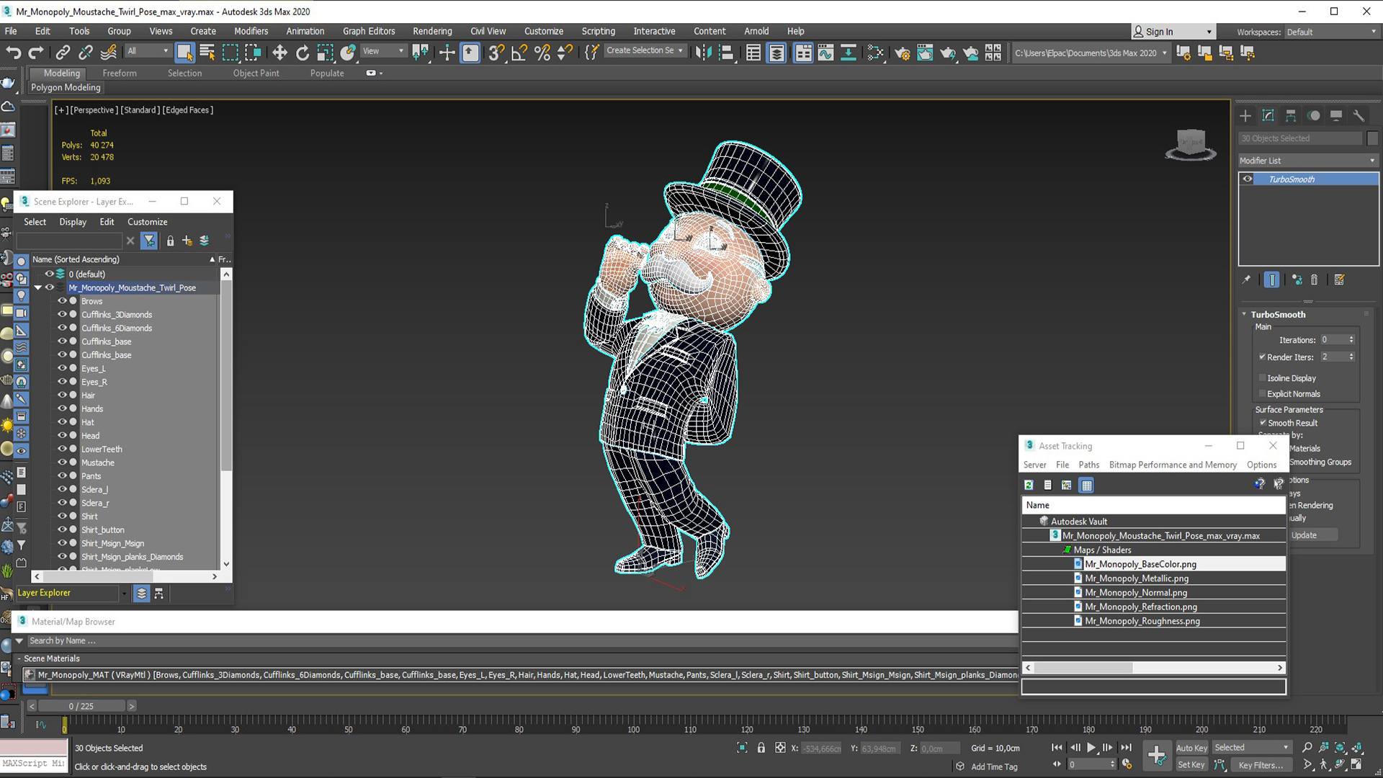Open the Hierarchy command panel tab
Viewport: 1383px width, 778px height.
pyautogui.click(x=1291, y=116)
